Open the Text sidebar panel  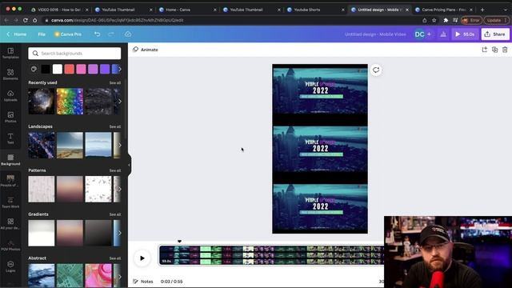10,138
